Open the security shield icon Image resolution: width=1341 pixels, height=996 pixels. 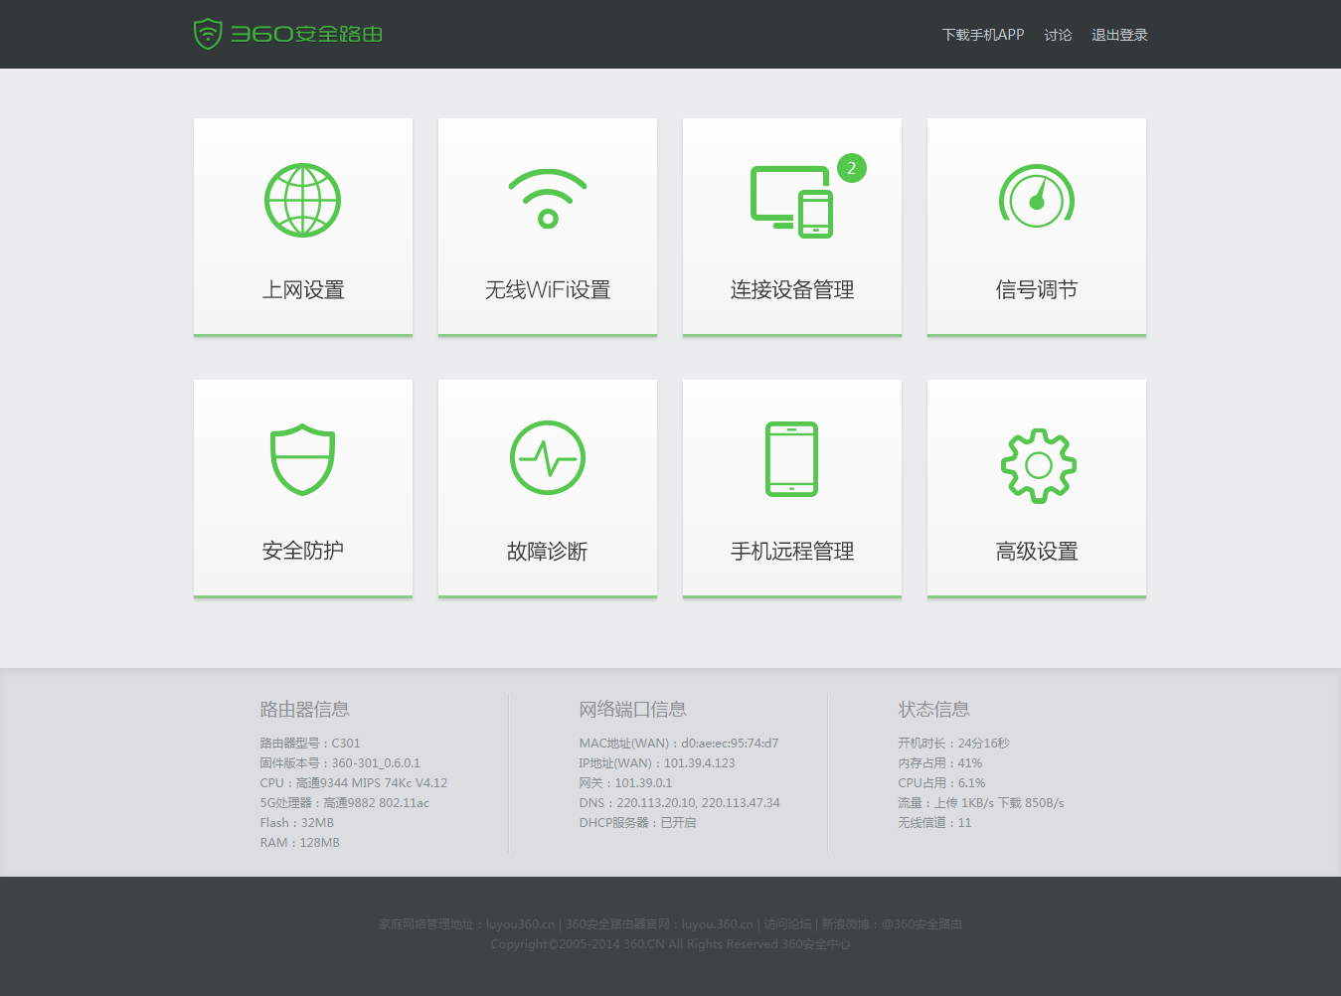(302, 460)
